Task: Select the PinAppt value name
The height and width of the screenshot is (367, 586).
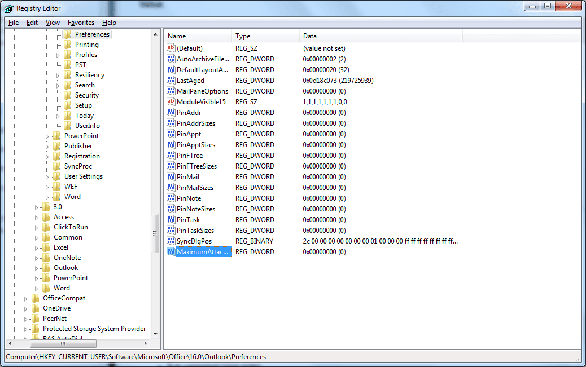Action: 189,134
